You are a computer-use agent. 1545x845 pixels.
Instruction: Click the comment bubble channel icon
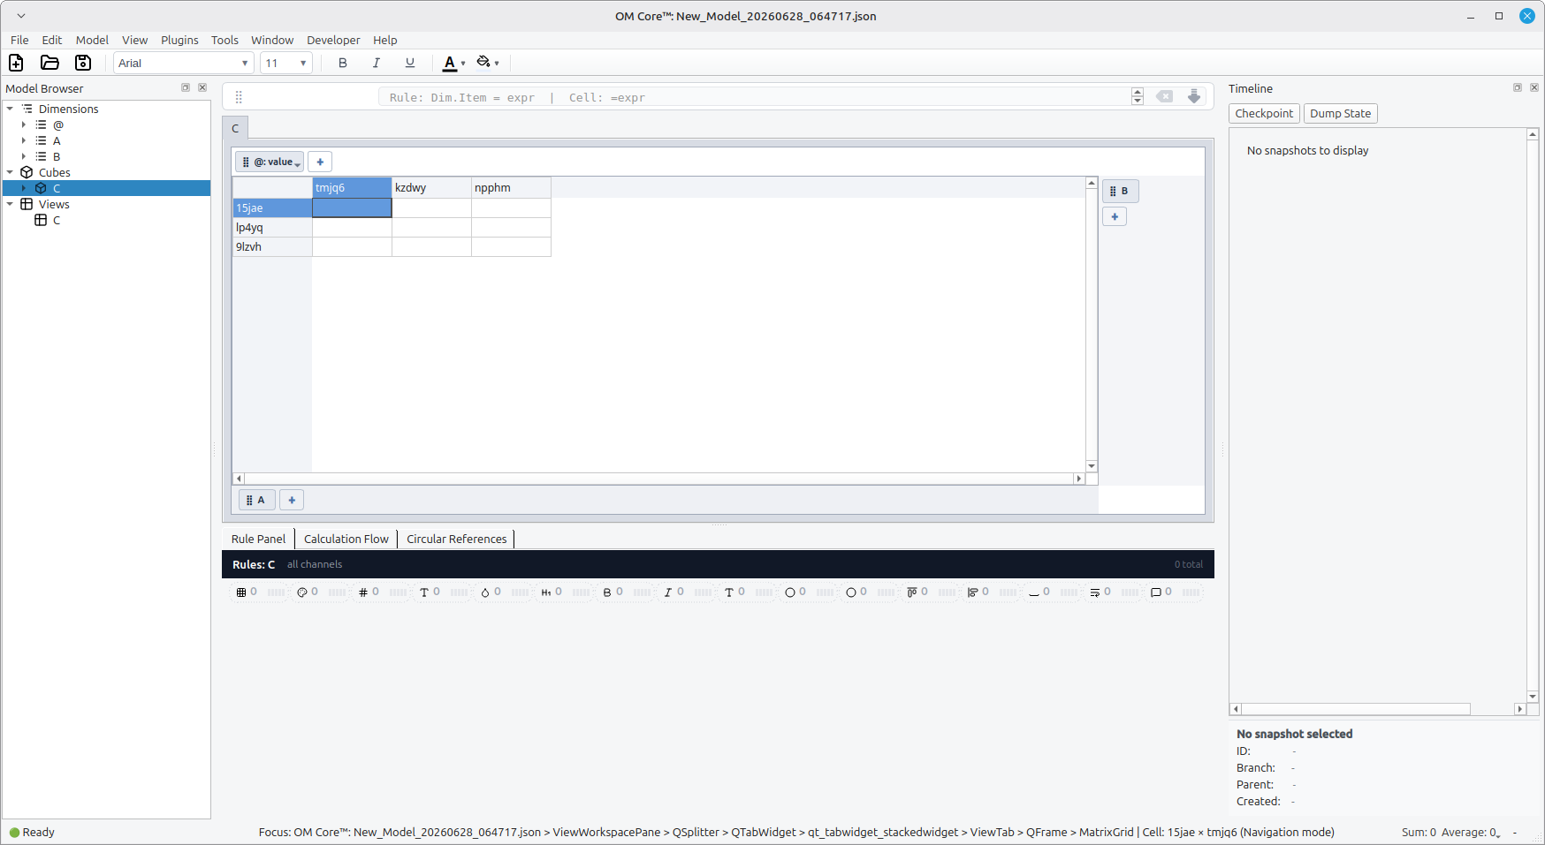(1156, 592)
